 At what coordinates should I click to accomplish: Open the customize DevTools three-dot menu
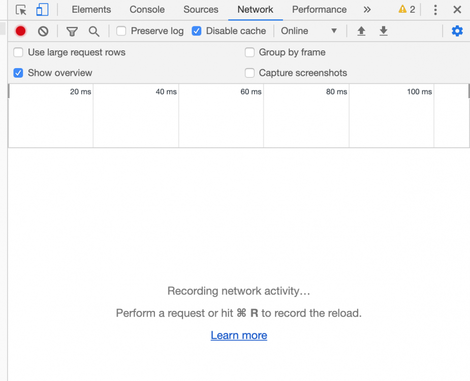(435, 9)
